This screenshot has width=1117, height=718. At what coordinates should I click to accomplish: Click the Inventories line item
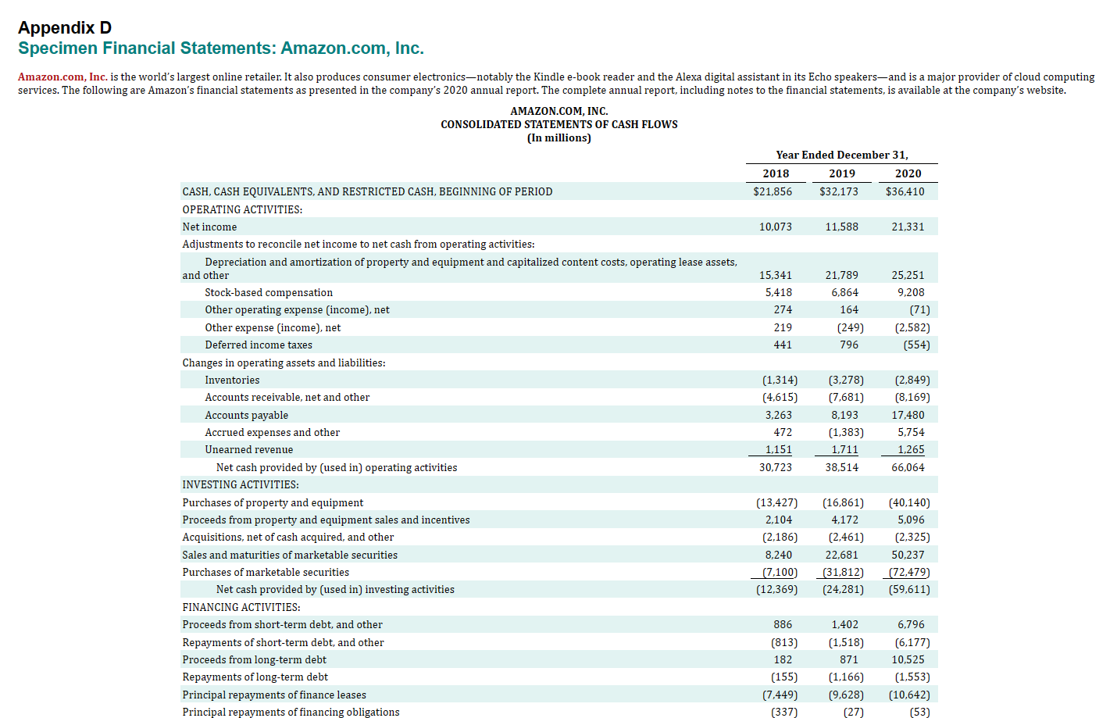(x=232, y=380)
